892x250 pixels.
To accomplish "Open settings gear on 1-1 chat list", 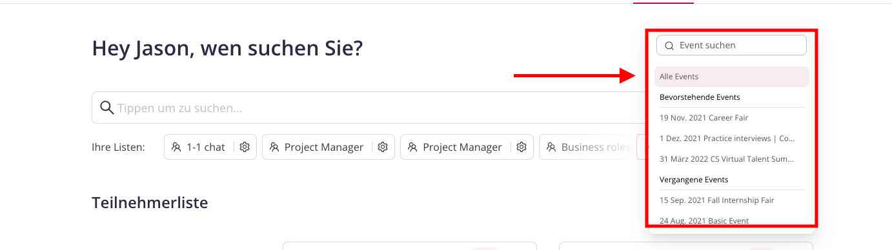I will pos(245,147).
